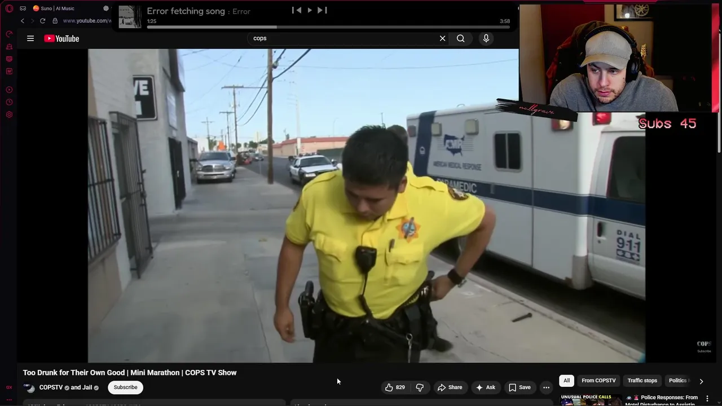Select the 'Politics' filter chip
The image size is (722, 406).
678,381
